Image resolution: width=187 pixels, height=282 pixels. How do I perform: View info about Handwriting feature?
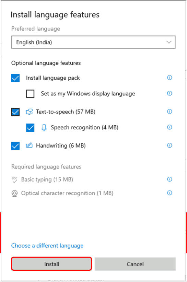point(170,145)
